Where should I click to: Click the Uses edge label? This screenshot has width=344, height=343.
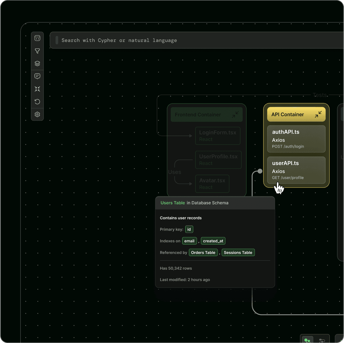click(x=175, y=172)
